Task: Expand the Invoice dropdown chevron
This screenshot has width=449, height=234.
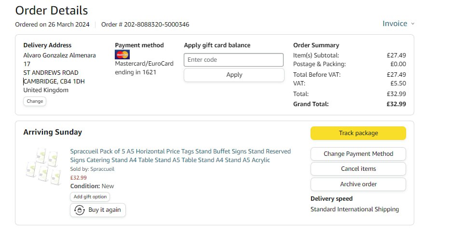Action: (x=413, y=24)
